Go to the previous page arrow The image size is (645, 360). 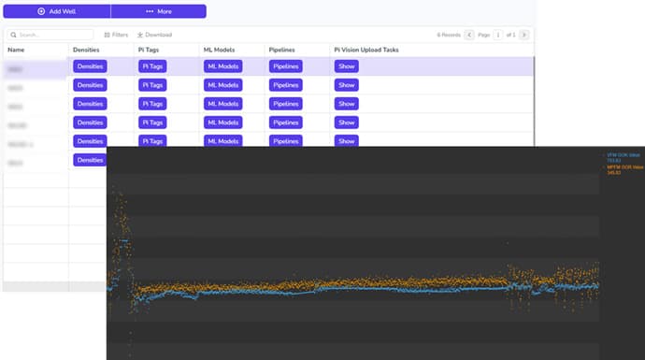tap(469, 35)
